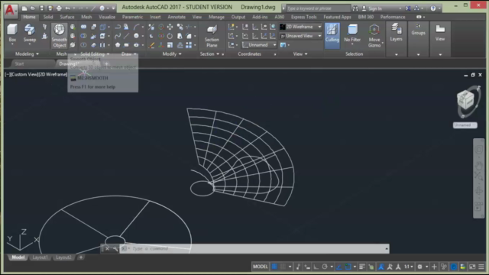Open the Layers panel button
Image resolution: width=489 pixels, height=275 pixels.
tap(396, 33)
